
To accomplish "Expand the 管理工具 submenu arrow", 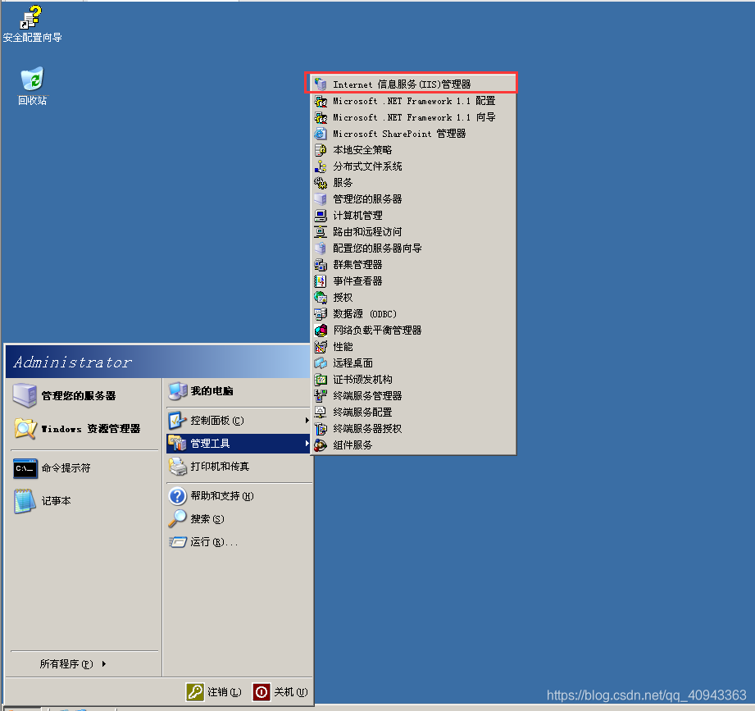I will (307, 443).
